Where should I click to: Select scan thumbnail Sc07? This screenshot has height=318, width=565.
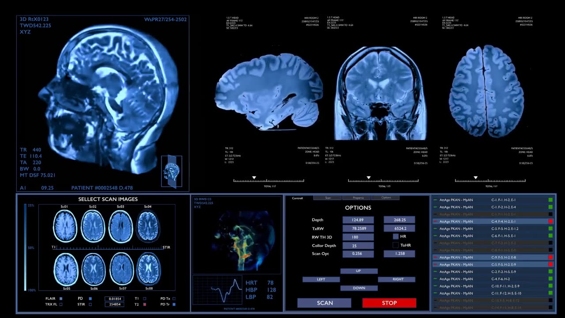click(121, 269)
